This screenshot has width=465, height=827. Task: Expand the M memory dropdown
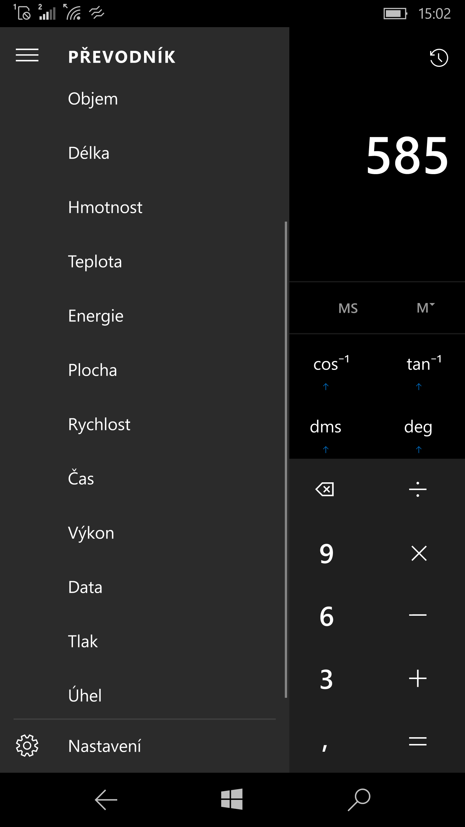pos(426,308)
